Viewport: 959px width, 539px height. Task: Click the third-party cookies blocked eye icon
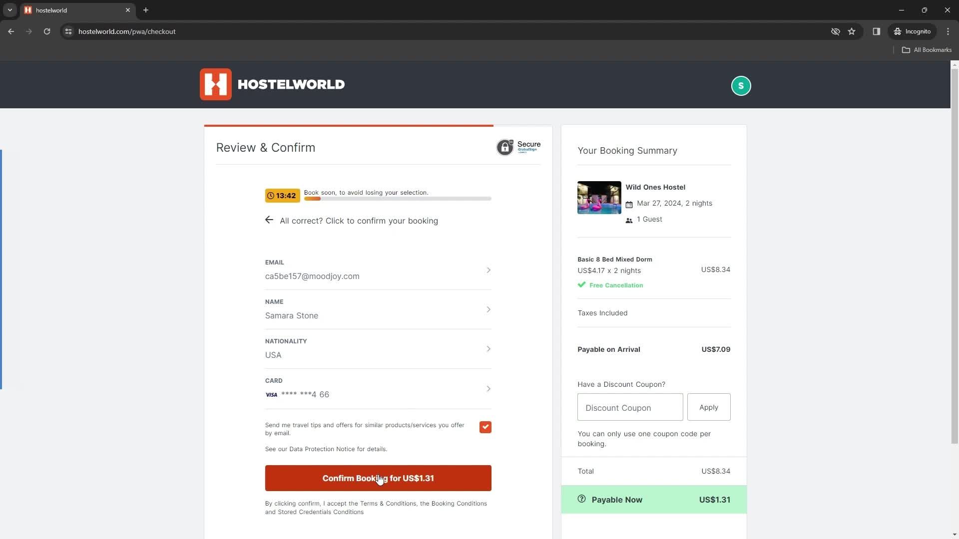coord(835,31)
